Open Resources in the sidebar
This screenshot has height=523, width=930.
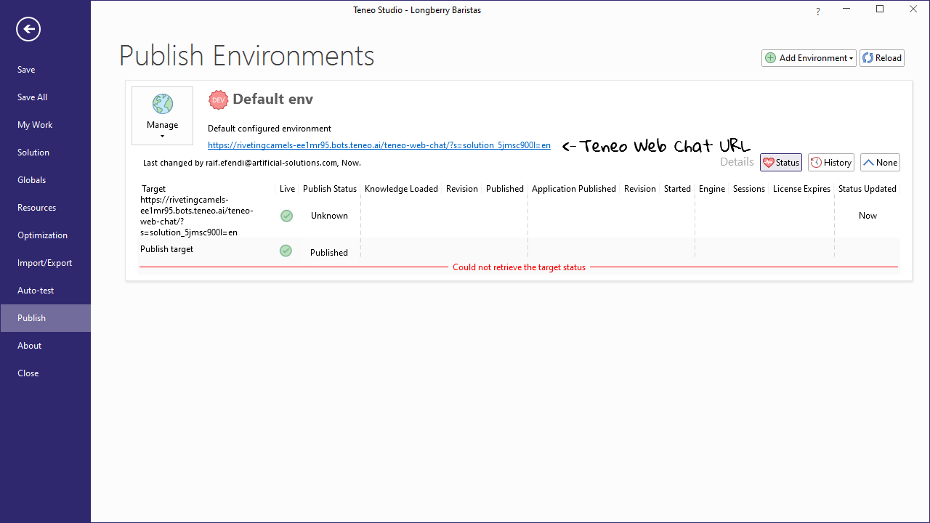[x=45, y=208]
